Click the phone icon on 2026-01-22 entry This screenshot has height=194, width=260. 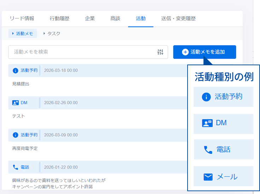16,167
